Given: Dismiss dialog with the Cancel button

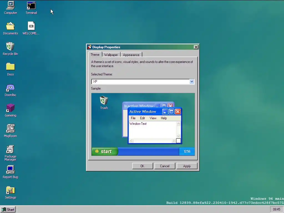Looking at the screenshot, I should (165, 166).
